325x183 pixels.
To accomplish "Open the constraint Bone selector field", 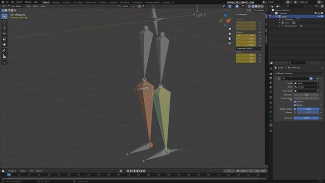I will [x=306, y=87].
